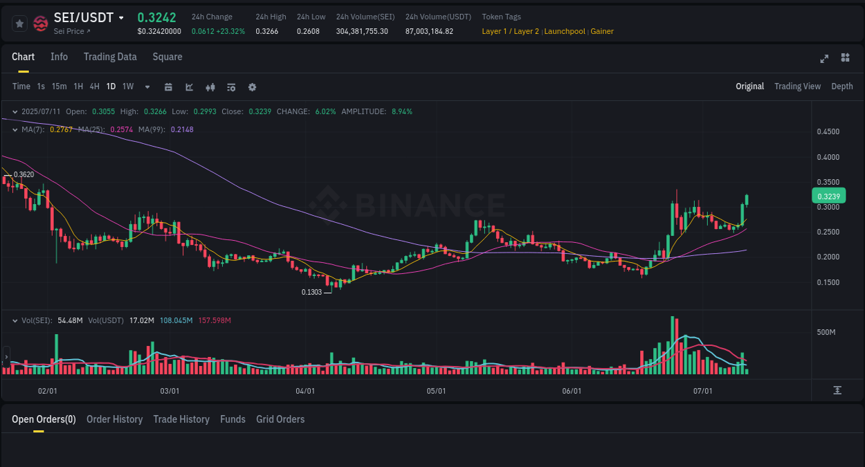Open the technical indicators icon
The height and width of the screenshot is (467, 865).
point(210,86)
